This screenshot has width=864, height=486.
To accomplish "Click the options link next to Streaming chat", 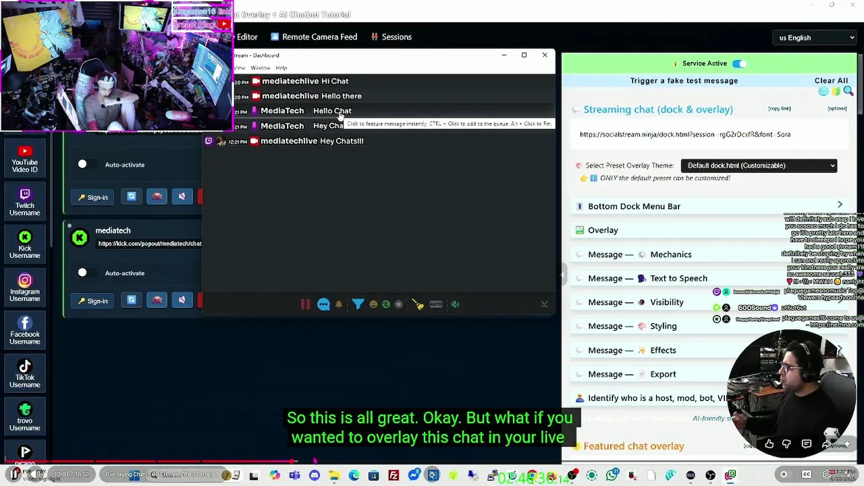I will 837,109.
